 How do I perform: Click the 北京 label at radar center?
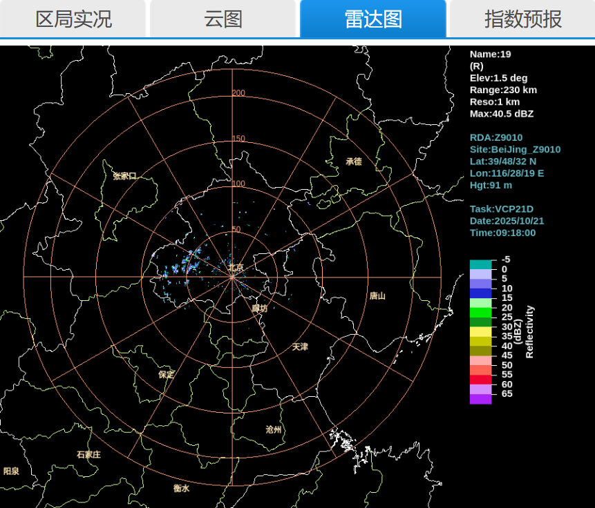(x=236, y=267)
